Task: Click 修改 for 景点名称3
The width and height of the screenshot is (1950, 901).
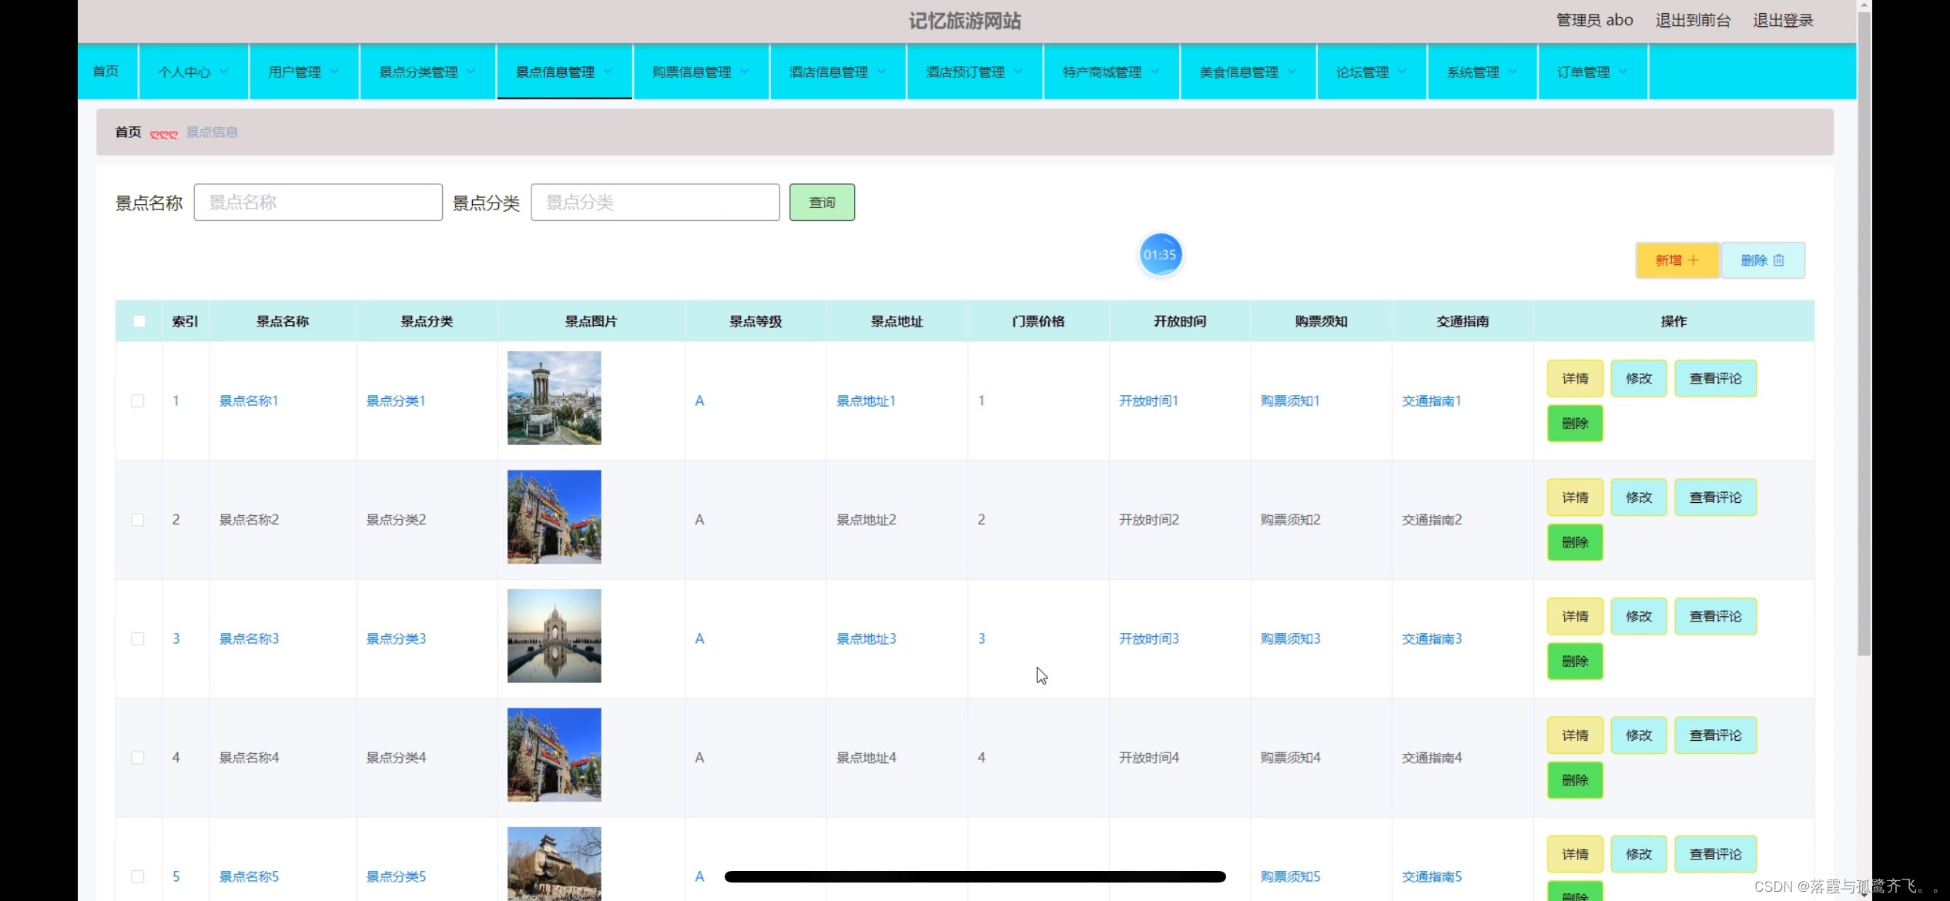Action: click(1639, 617)
